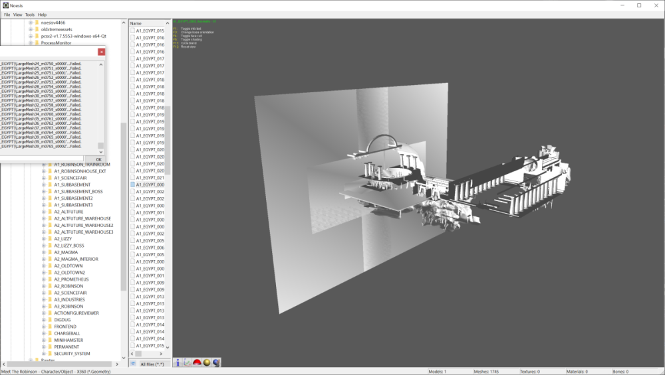
Task: Close the log dialog with the red X
Action: [101, 52]
